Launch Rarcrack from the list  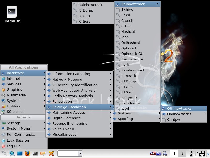coord(138,76)
